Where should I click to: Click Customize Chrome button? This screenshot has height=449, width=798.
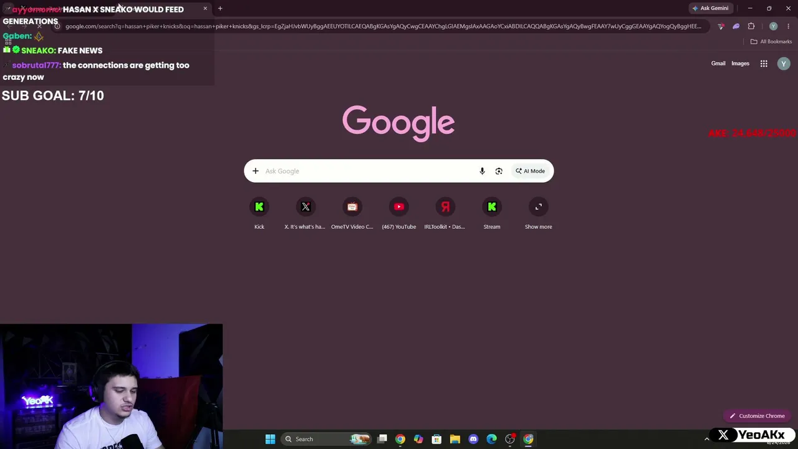pyautogui.click(x=757, y=416)
